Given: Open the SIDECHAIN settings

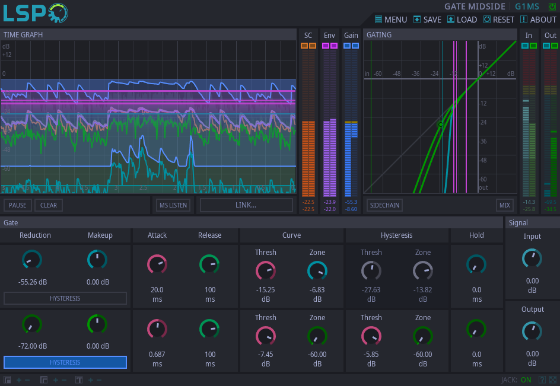Looking at the screenshot, I should click(x=384, y=205).
